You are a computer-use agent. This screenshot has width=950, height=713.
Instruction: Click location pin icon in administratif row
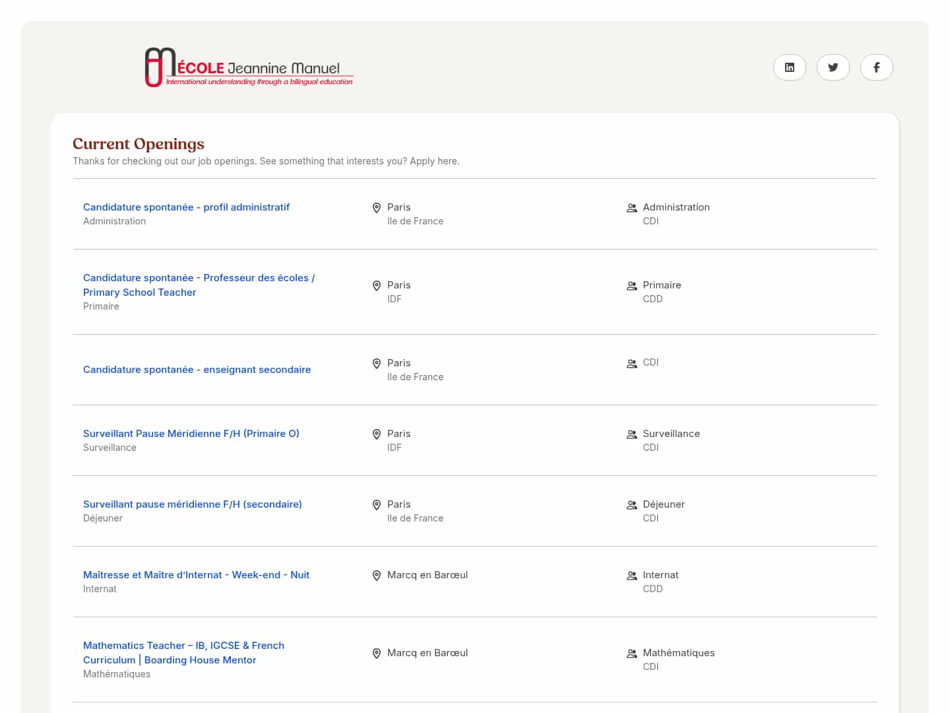pos(377,208)
